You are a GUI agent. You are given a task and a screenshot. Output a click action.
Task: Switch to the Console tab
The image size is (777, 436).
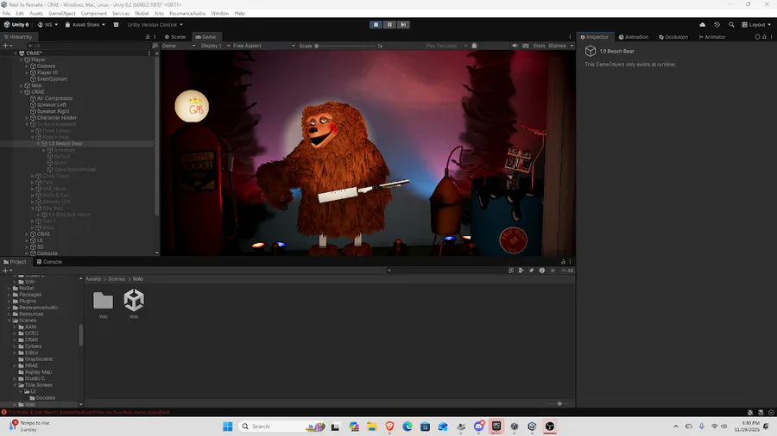click(49, 262)
